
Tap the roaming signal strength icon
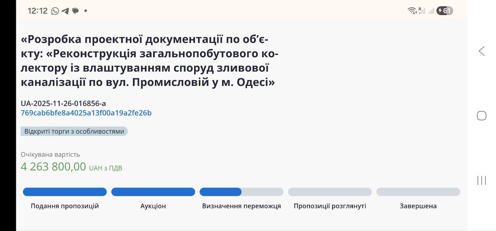[x=422, y=11]
